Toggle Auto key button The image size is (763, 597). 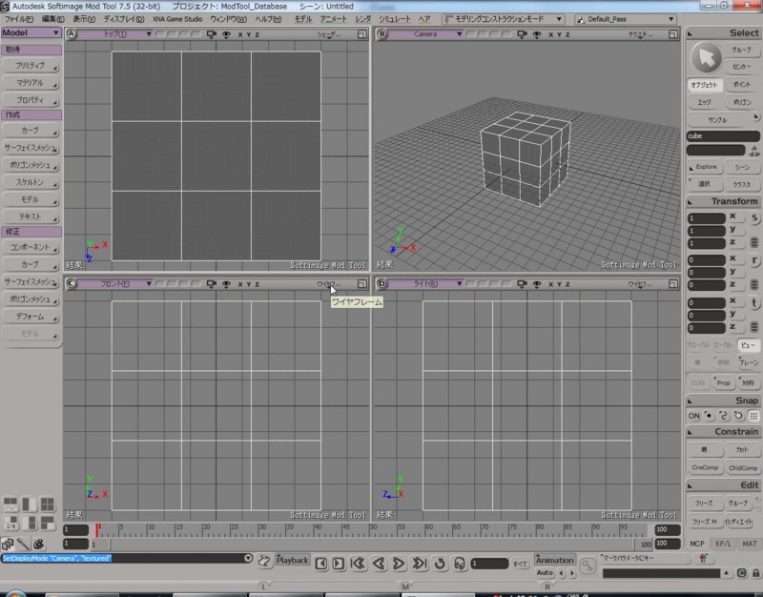545,572
